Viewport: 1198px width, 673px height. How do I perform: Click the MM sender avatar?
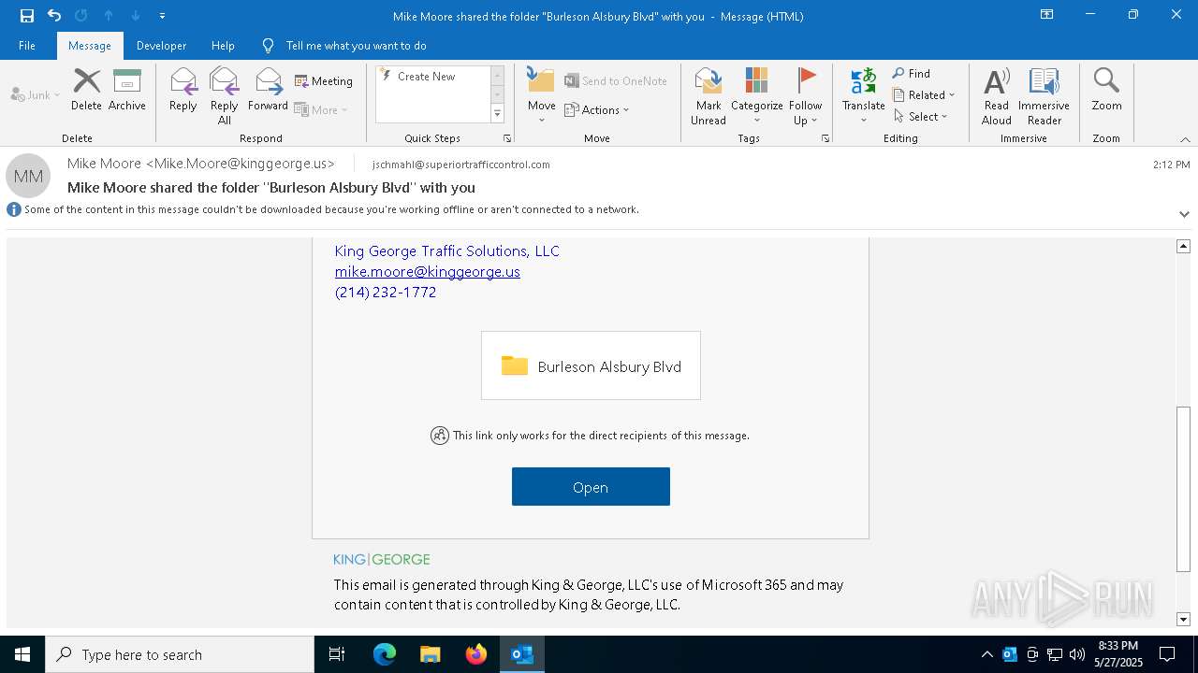click(x=28, y=176)
